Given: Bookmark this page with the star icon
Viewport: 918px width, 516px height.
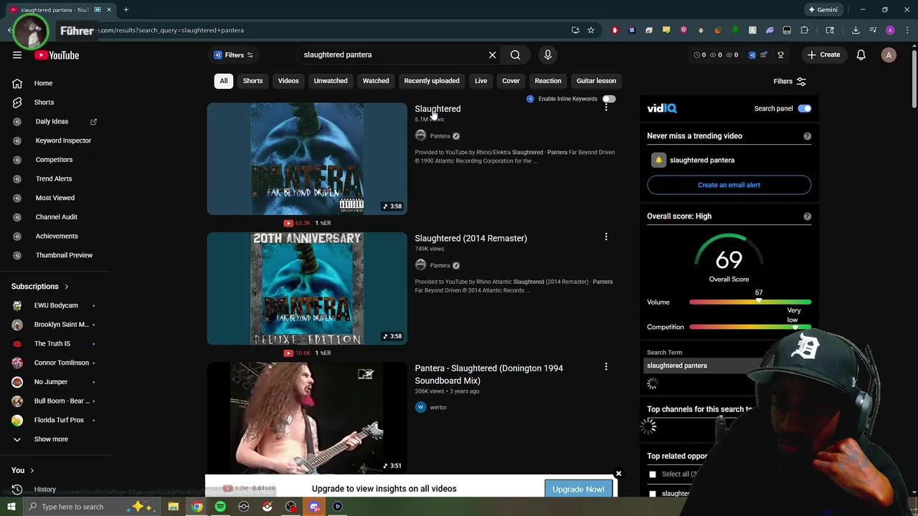Looking at the screenshot, I should tap(591, 30).
